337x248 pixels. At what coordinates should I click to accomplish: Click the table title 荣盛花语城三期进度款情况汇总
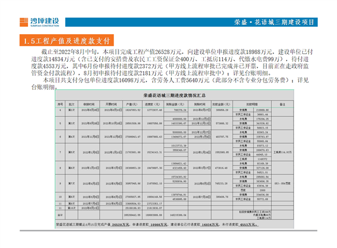coord(174,95)
